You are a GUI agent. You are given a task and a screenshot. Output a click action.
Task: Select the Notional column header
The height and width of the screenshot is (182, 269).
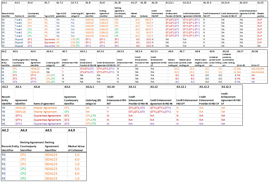coord(144,16)
